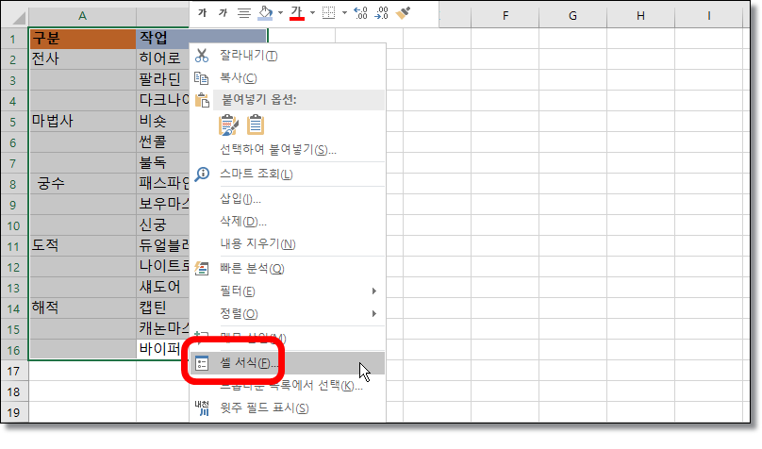Viewport: 762px width, 449px height.
Task: Select column F header
Action: click(505, 16)
